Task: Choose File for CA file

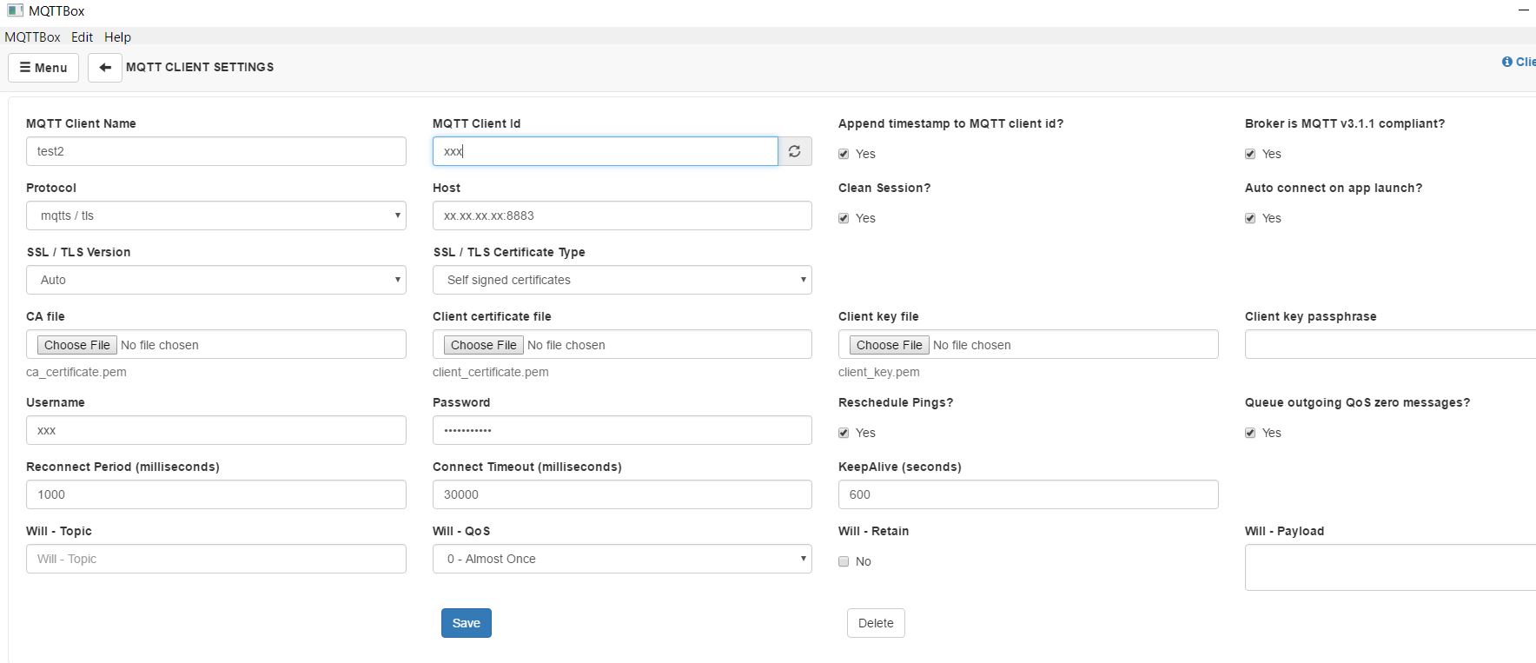Action: click(77, 345)
